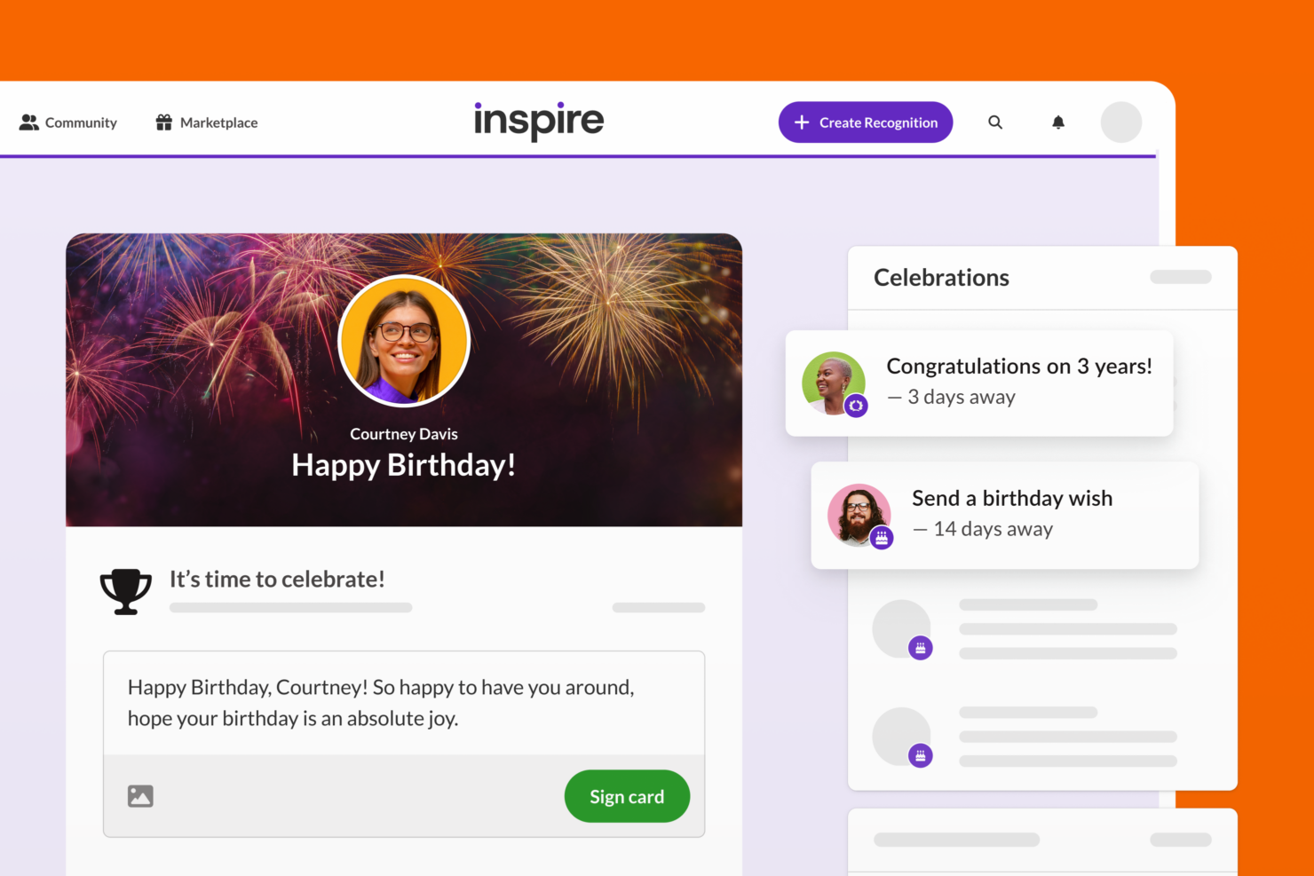
Task: Open the Community menu item
Action: (x=80, y=122)
